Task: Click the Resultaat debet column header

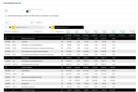Action: pyautogui.click(x=122, y=32)
